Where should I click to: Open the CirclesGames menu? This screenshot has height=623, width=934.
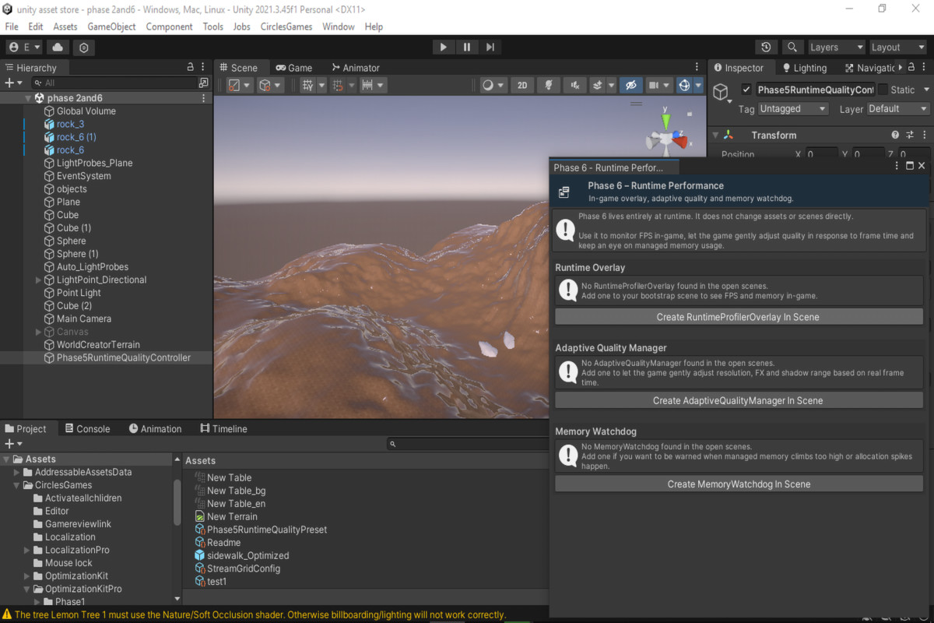(286, 26)
